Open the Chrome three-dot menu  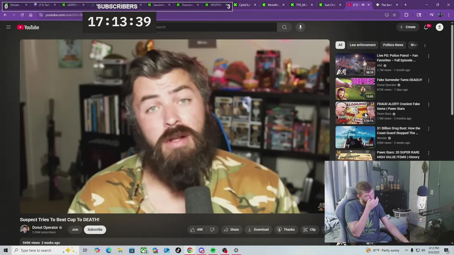click(x=449, y=15)
